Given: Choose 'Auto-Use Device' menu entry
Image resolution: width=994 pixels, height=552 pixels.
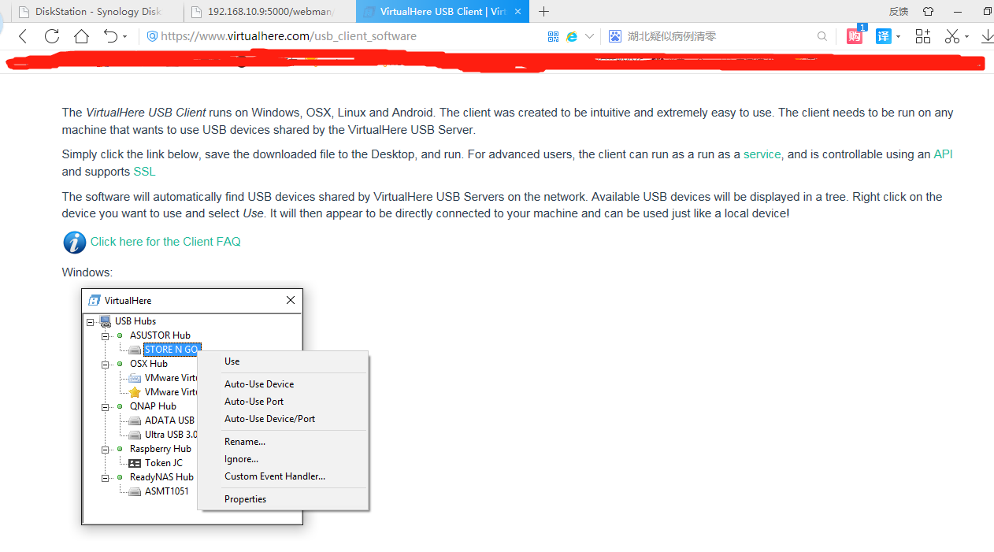Looking at the screenshot, I should (x=284, y=384).
